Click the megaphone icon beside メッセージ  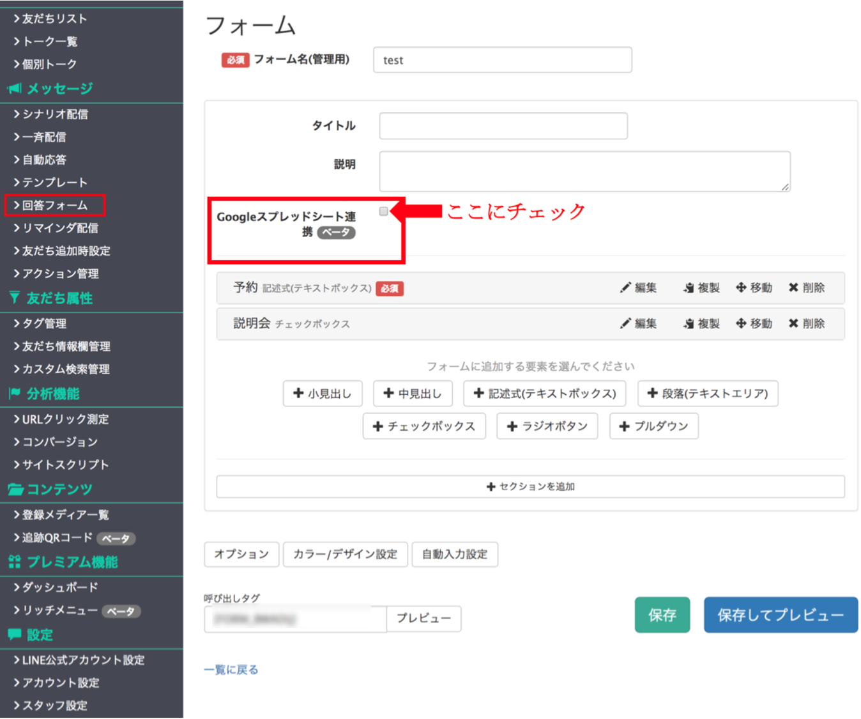(x=14, y=88)
